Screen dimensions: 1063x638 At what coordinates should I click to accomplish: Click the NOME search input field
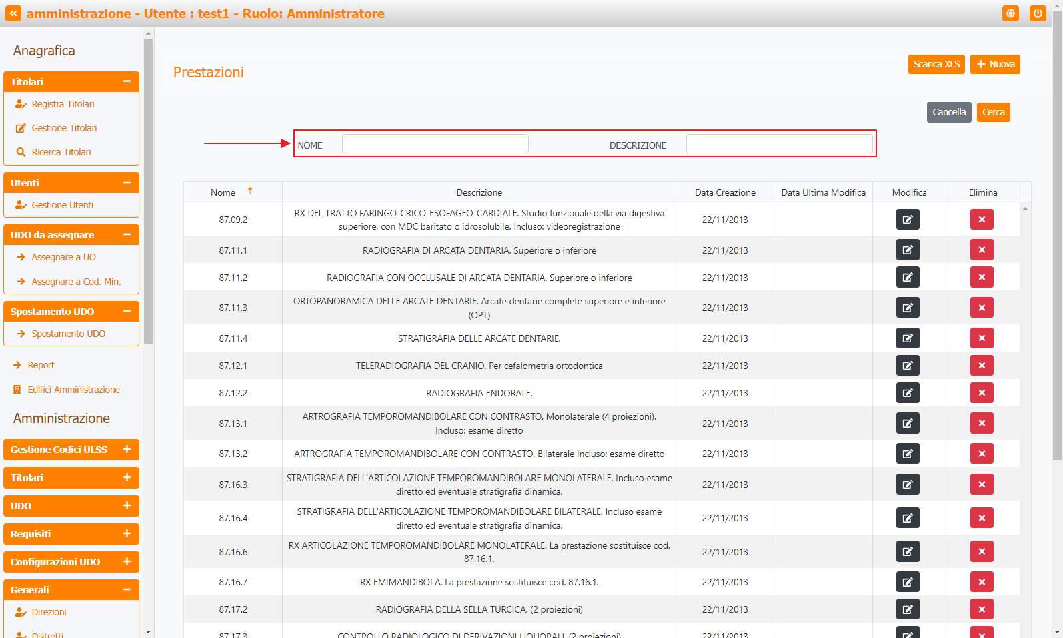click(x=435, y=144)
